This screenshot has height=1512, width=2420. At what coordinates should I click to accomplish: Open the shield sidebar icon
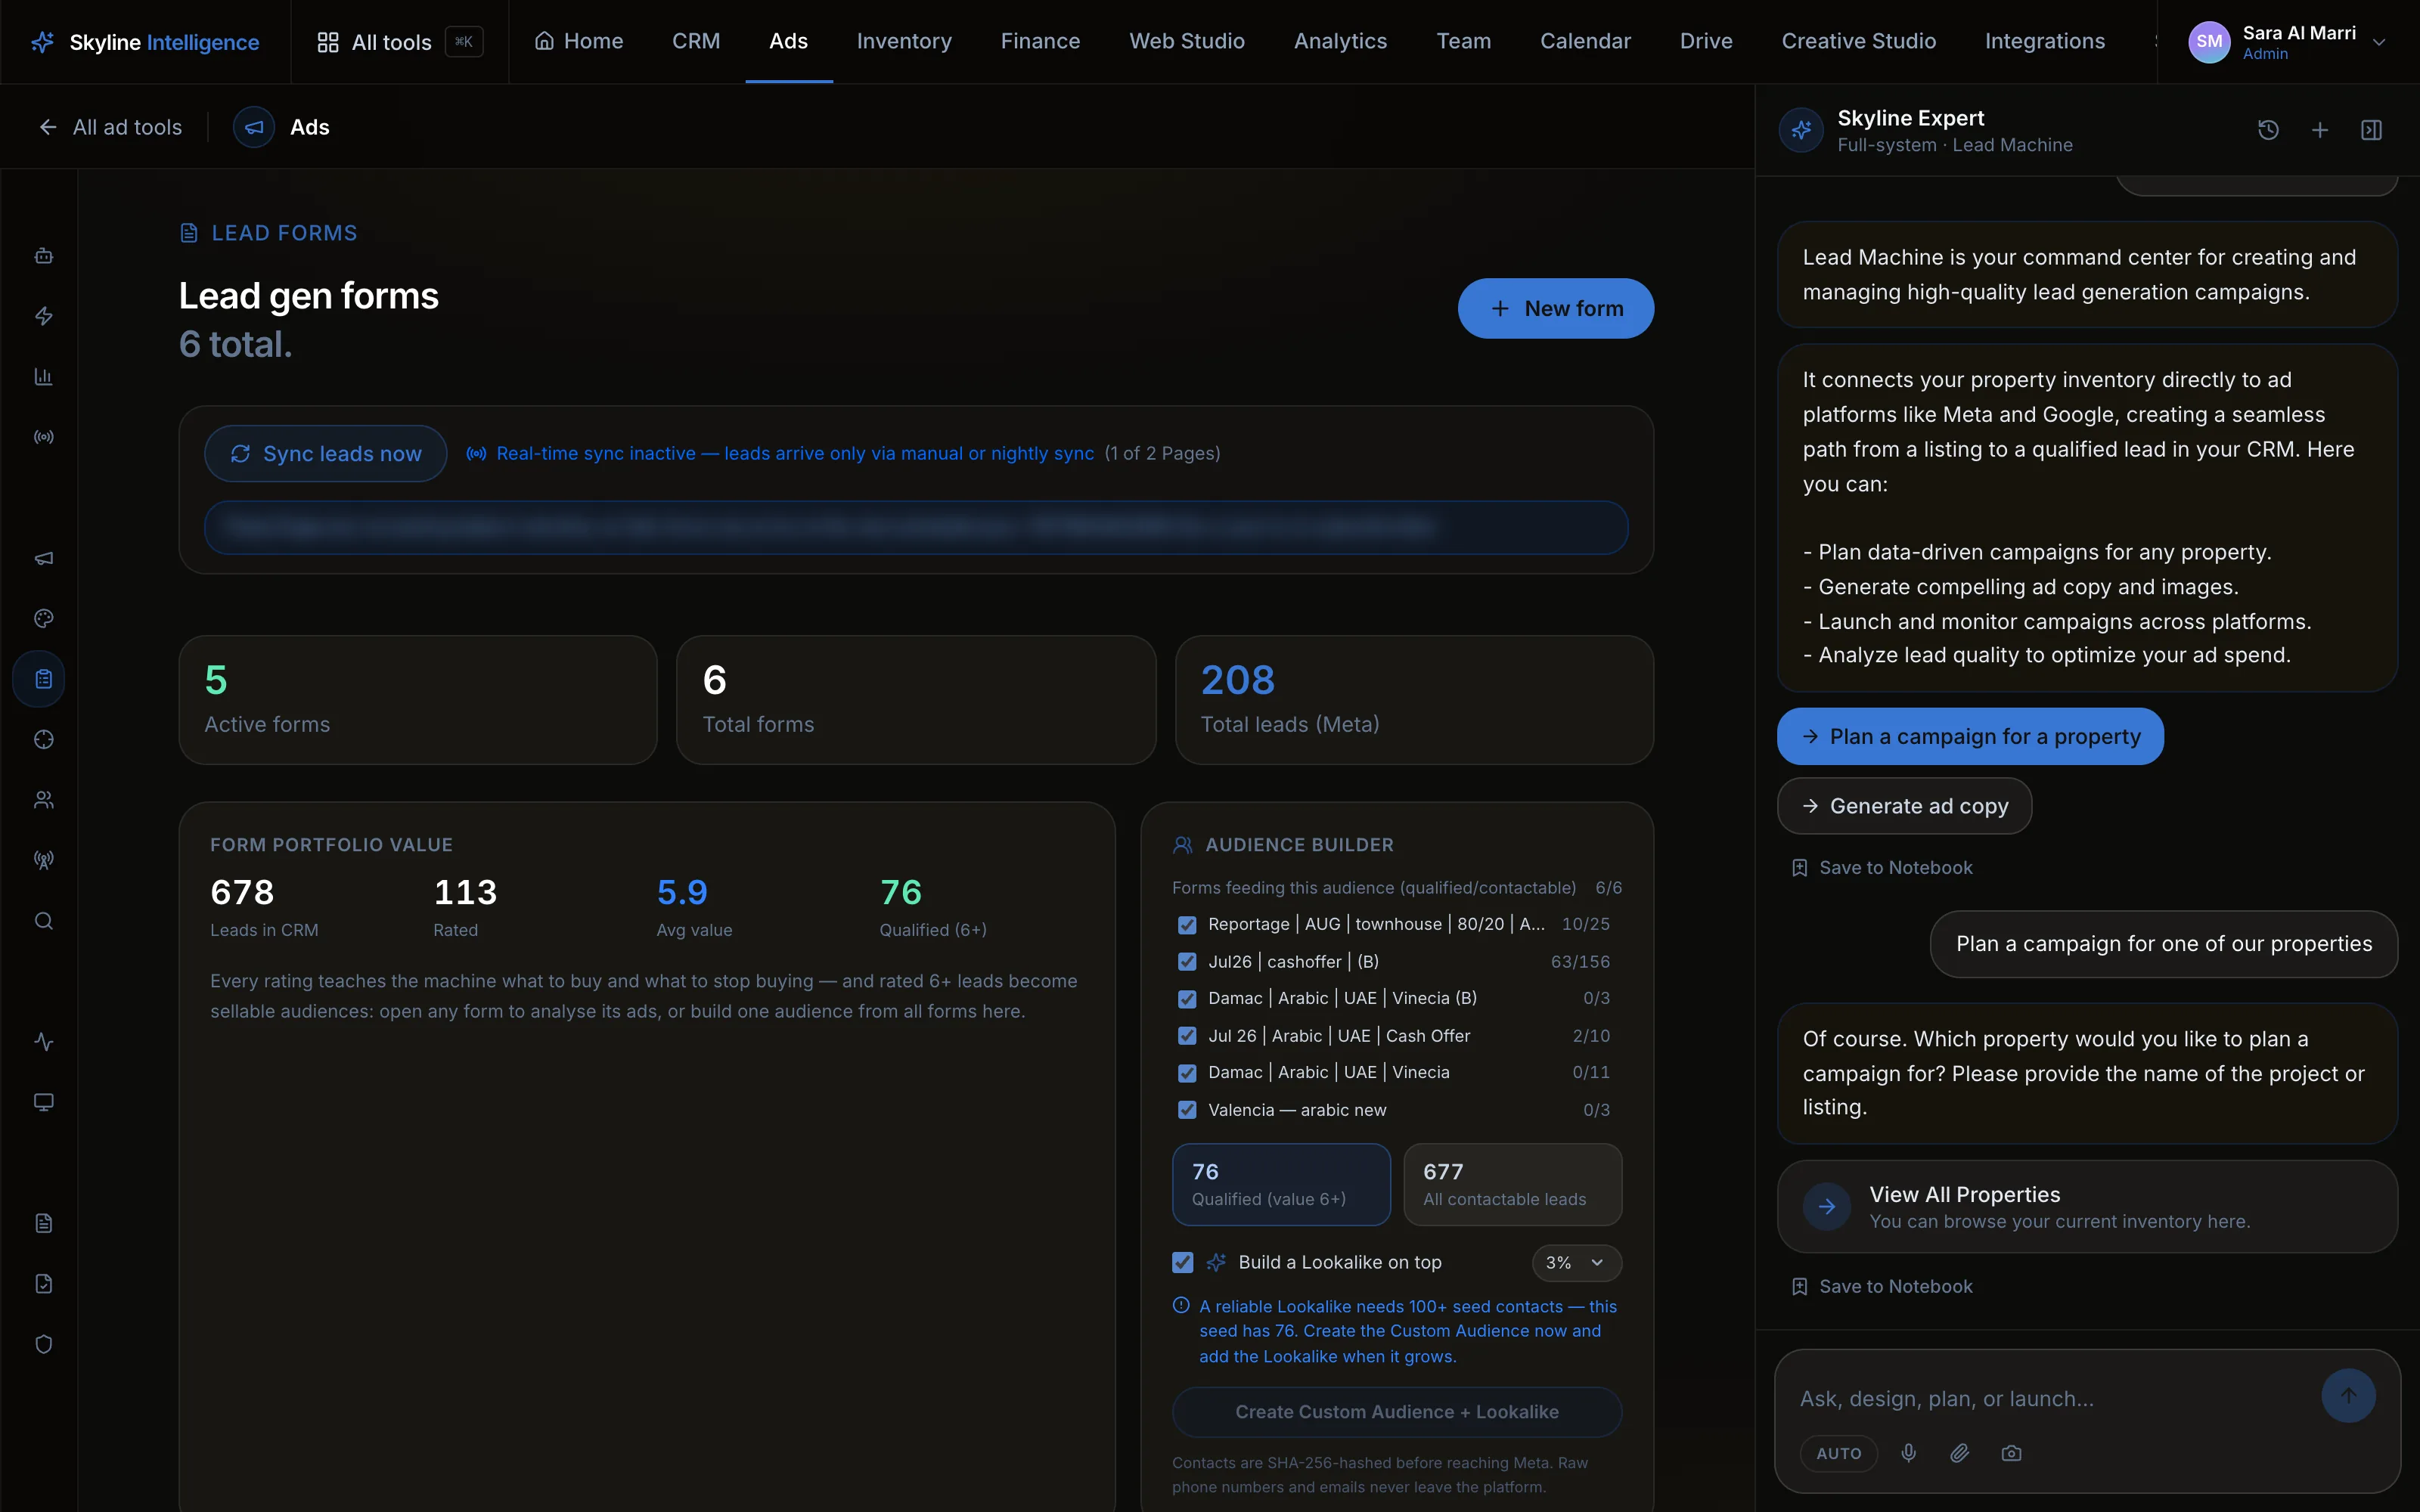pyautogui.click(x=43, y=1344)
